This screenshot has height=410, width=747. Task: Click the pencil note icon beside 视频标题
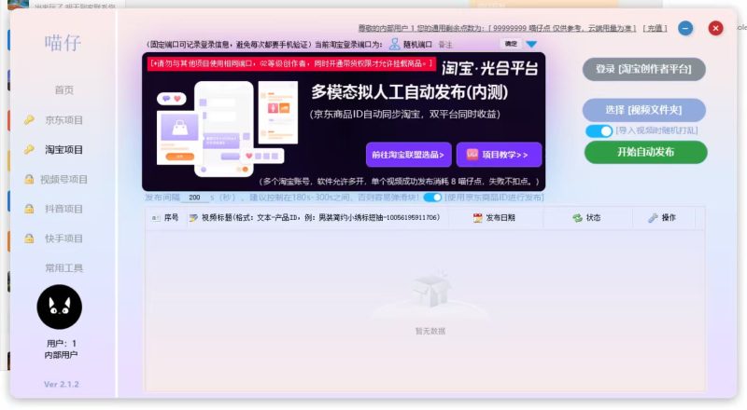coord(193,218)
